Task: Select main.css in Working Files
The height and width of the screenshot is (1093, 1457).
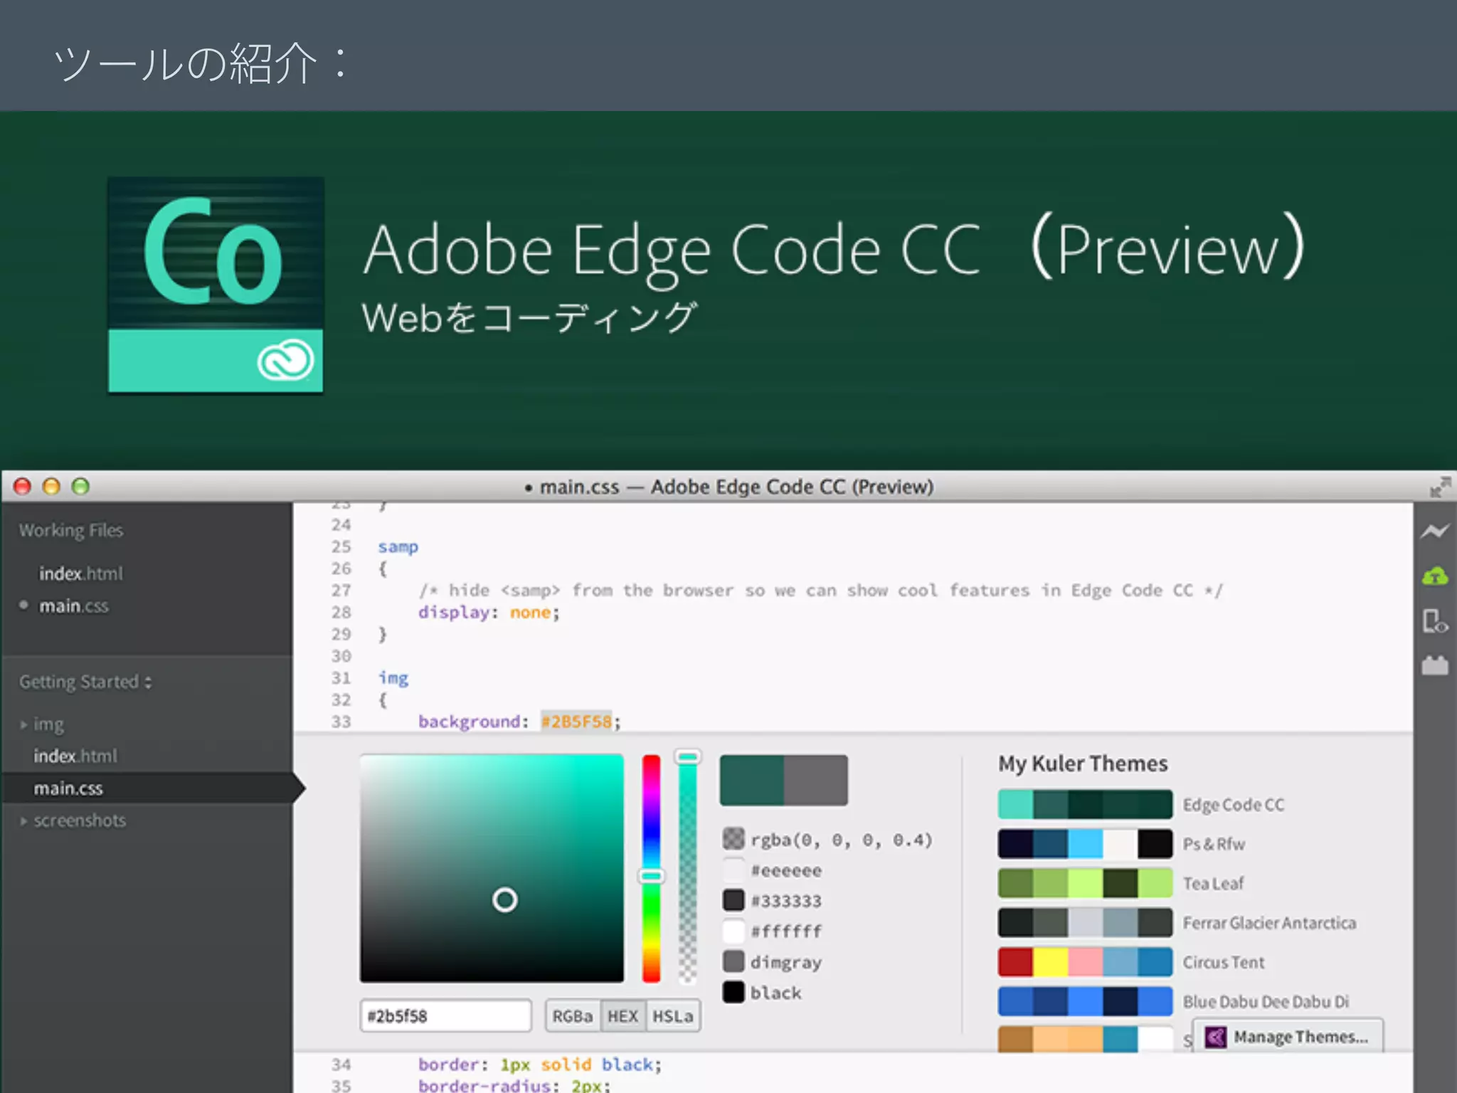Action: (73, 606)
